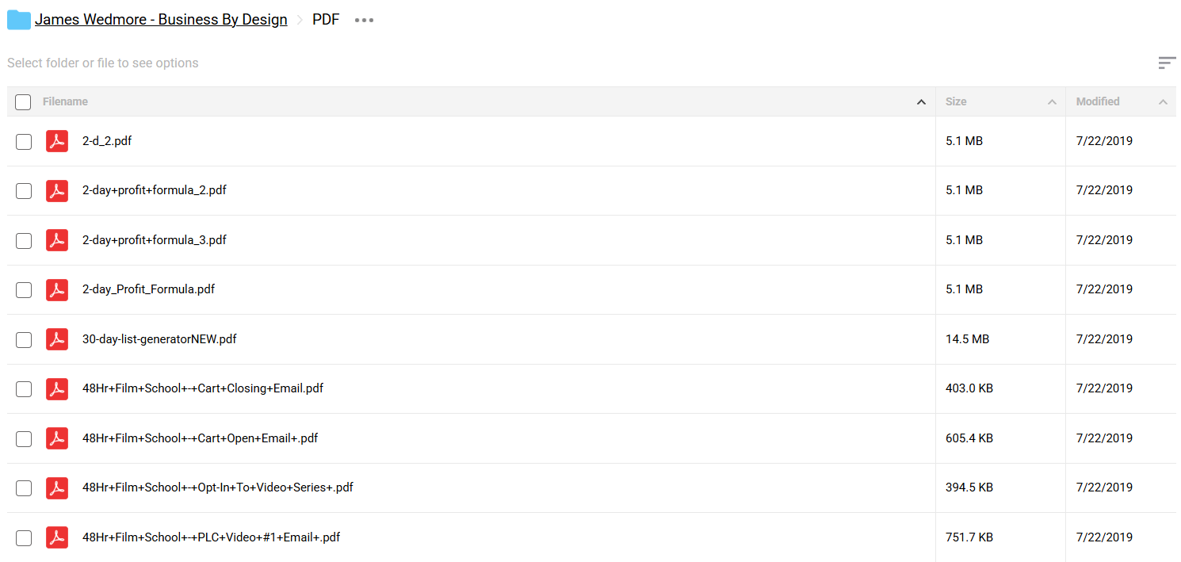The height and width of the screenshot is (562, 1181).
Task: Click PDF icon of Cart+Closing+Email file
Action: click(57, 388)
